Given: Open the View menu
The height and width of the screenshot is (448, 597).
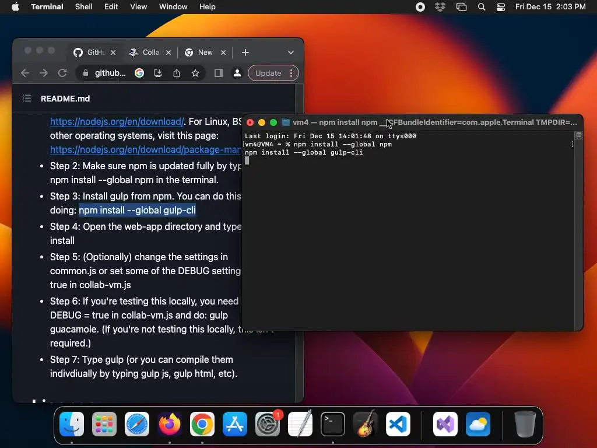Looking at the screenshot, I should point(139,7).
